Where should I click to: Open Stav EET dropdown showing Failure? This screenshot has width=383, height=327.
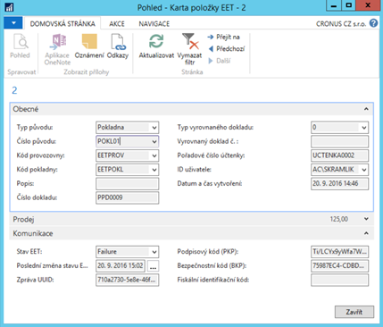click(154, 252)
